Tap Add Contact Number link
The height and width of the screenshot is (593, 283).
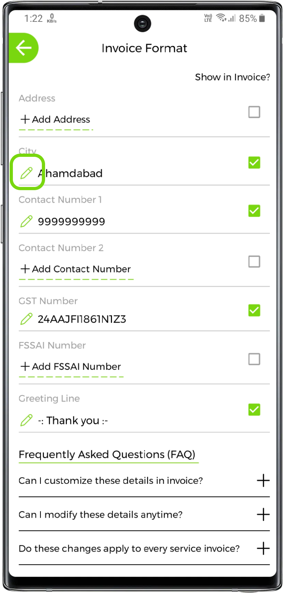click(x=76, y=269)
